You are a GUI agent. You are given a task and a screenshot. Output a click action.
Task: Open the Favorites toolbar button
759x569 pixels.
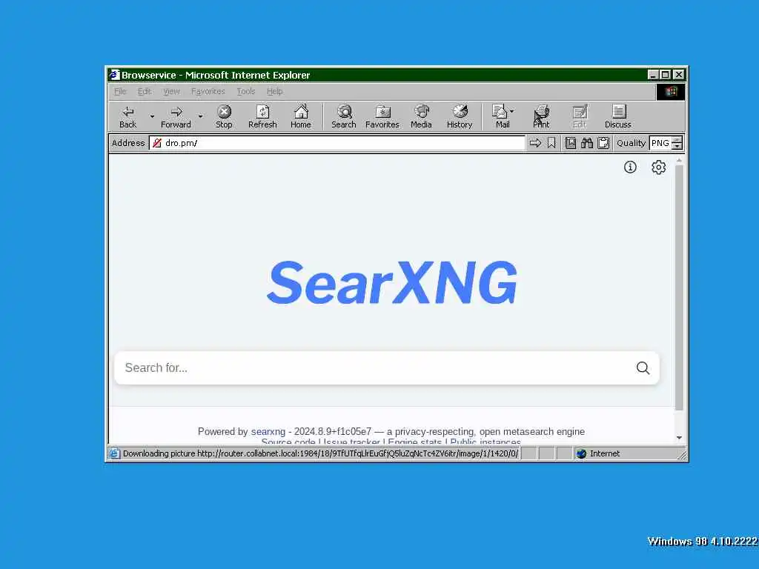click(x=382, y=117)
